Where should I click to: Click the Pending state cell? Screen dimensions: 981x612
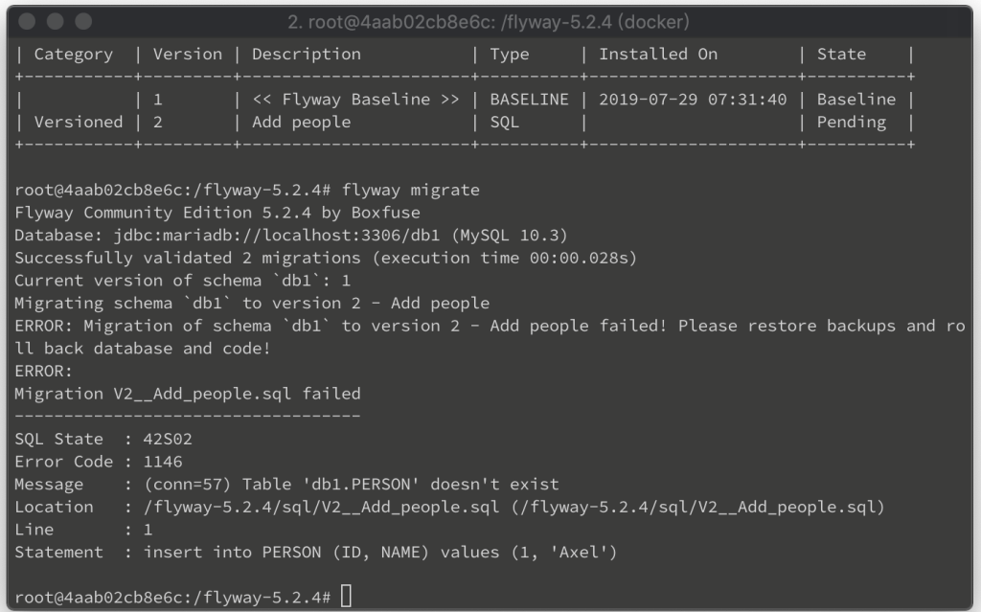tap(852, 122)
